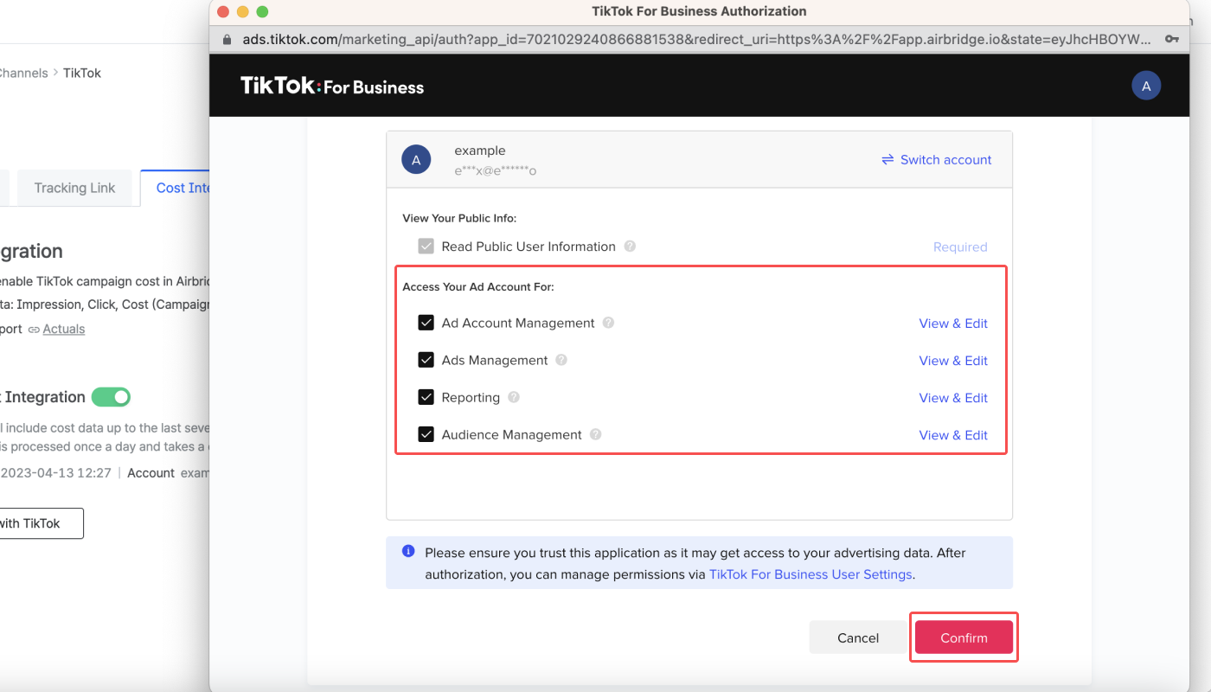Open the View & Edit dropdown for Ads Management
The height and width of the screenshot is (692, 1211).
point(953,360)
